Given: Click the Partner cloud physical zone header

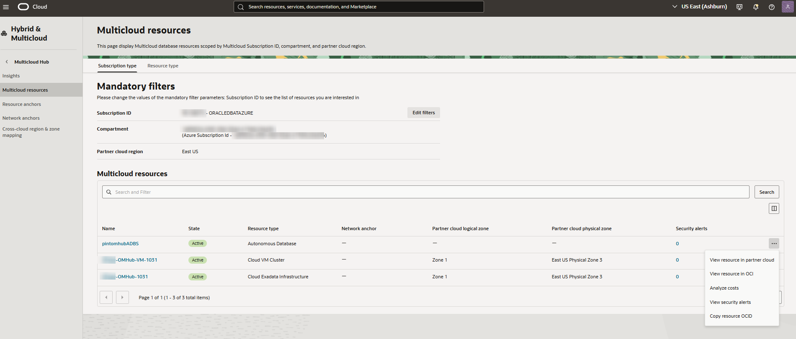Looking at the screenshot, I should coord(582,229).
